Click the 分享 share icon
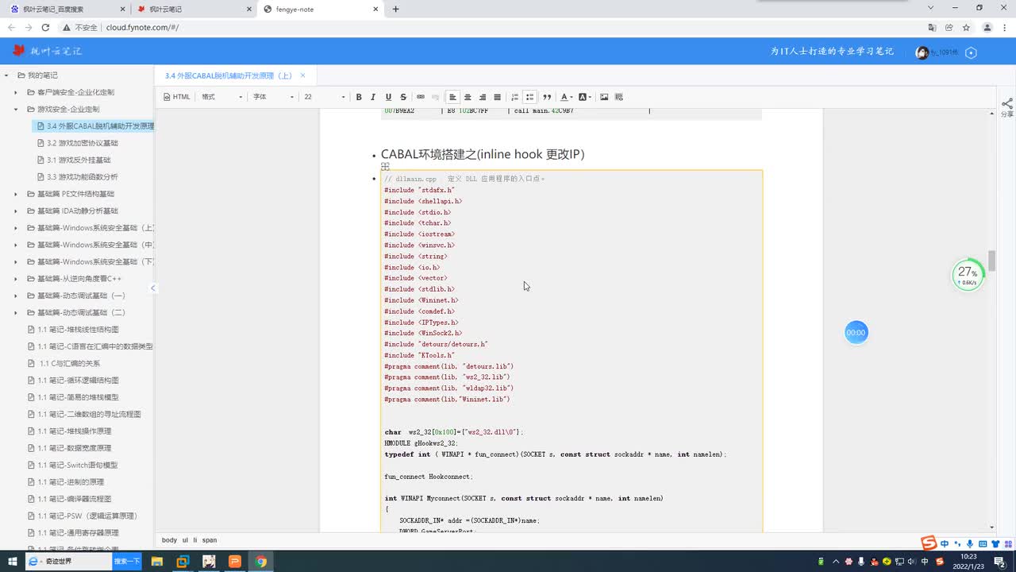The width and height of the screenshot is (1016, 572). [x=1006, y=108]
